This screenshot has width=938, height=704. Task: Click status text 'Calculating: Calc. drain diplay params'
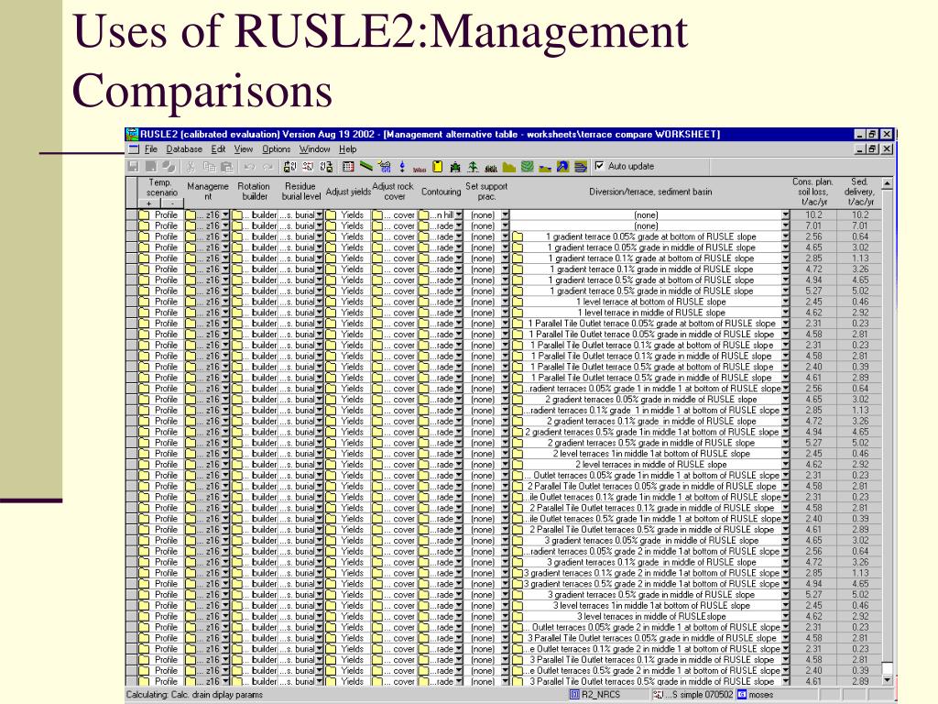tap(194, 695)
